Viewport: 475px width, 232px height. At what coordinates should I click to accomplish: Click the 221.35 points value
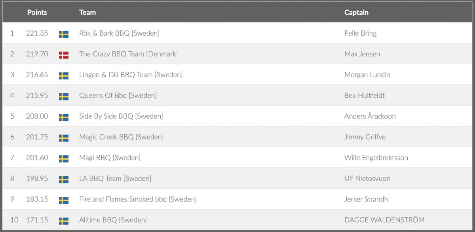pyautogui.click(x=37, y=33)
